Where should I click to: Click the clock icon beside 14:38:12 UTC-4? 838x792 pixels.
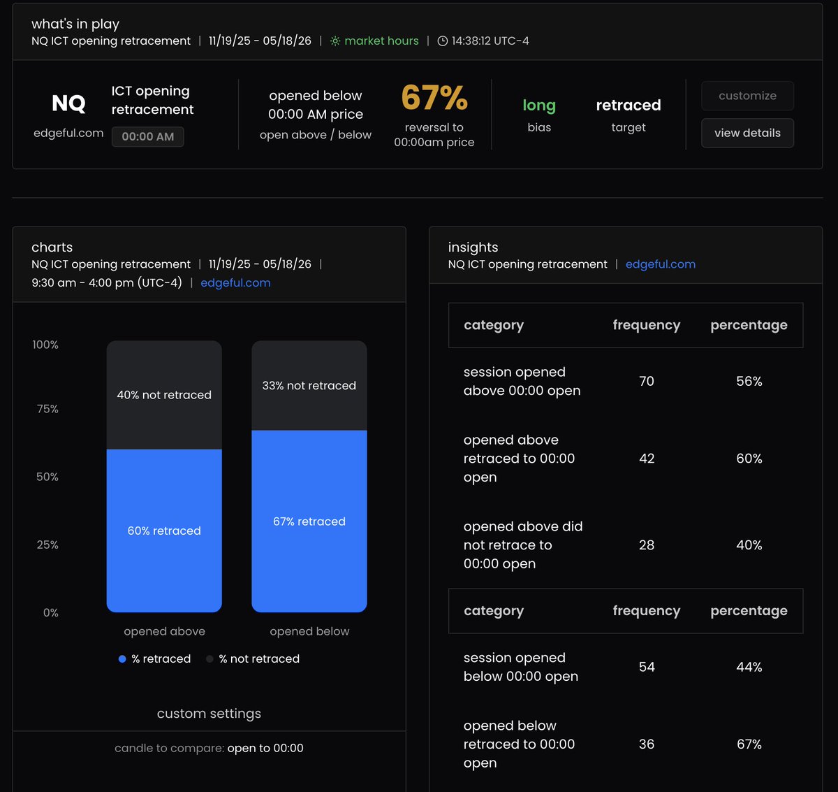coord(443,41)
